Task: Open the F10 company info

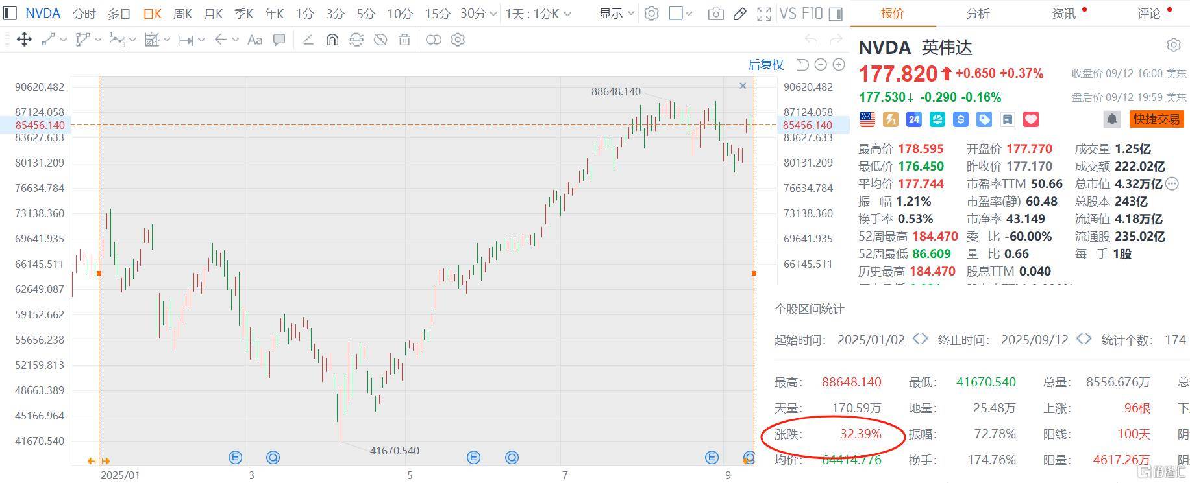Action: click(812, 14)
